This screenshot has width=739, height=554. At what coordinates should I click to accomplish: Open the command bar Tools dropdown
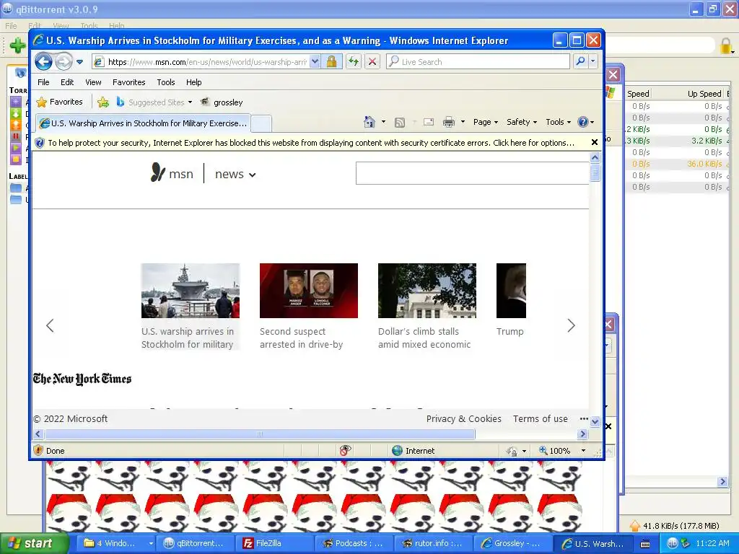[x=558, y=122]
